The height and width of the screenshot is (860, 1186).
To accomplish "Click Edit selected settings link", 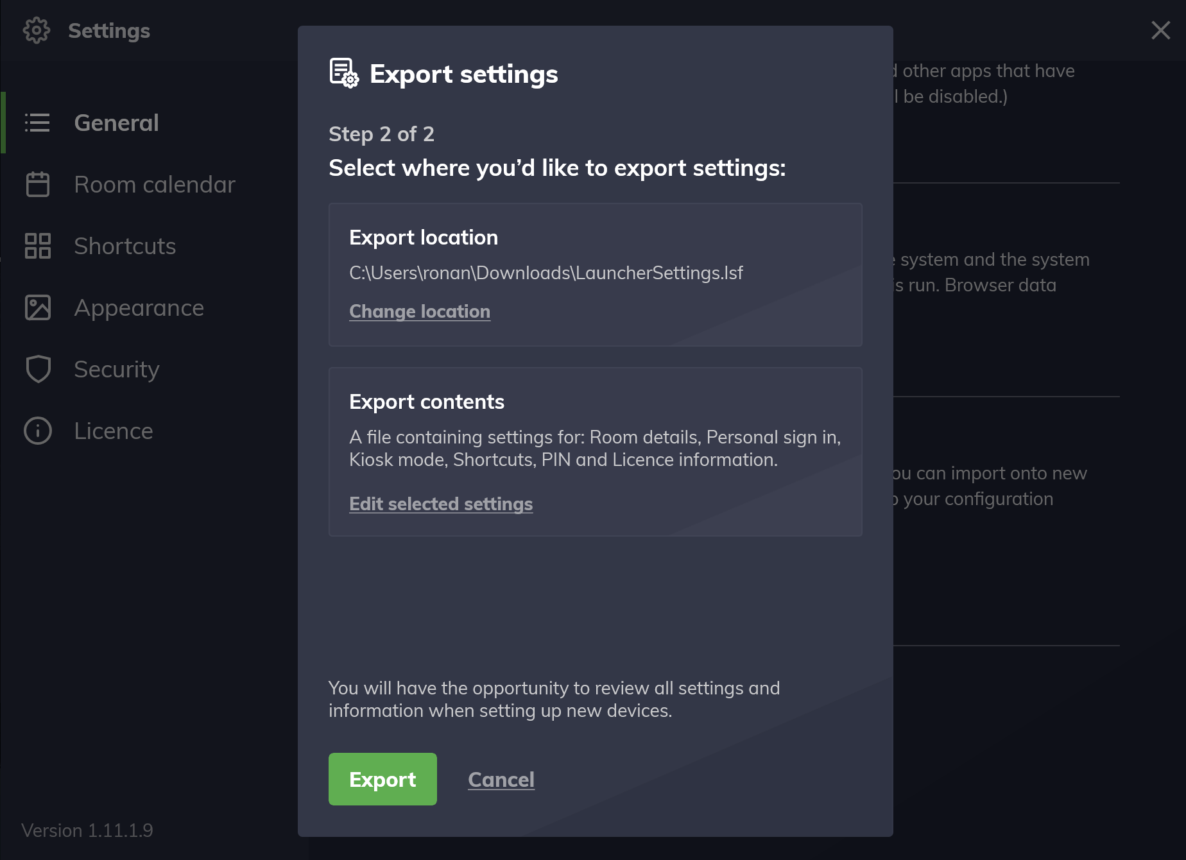I will (441, 504).
